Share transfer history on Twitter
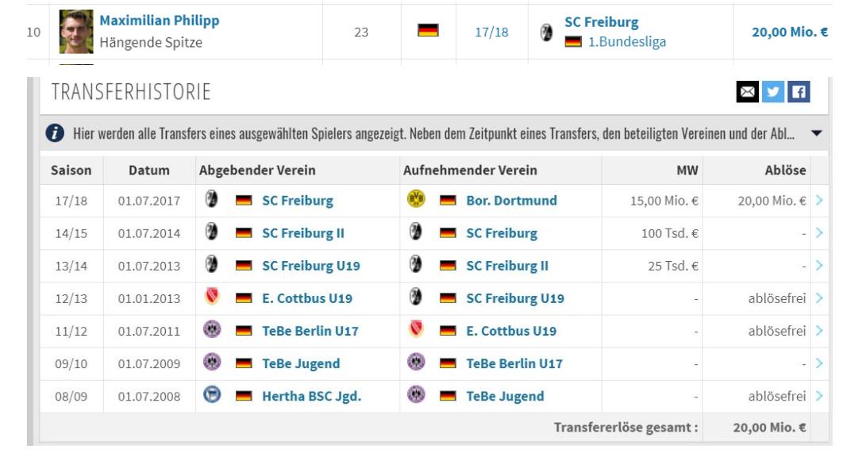866x476 pixels. click(772, 92)
